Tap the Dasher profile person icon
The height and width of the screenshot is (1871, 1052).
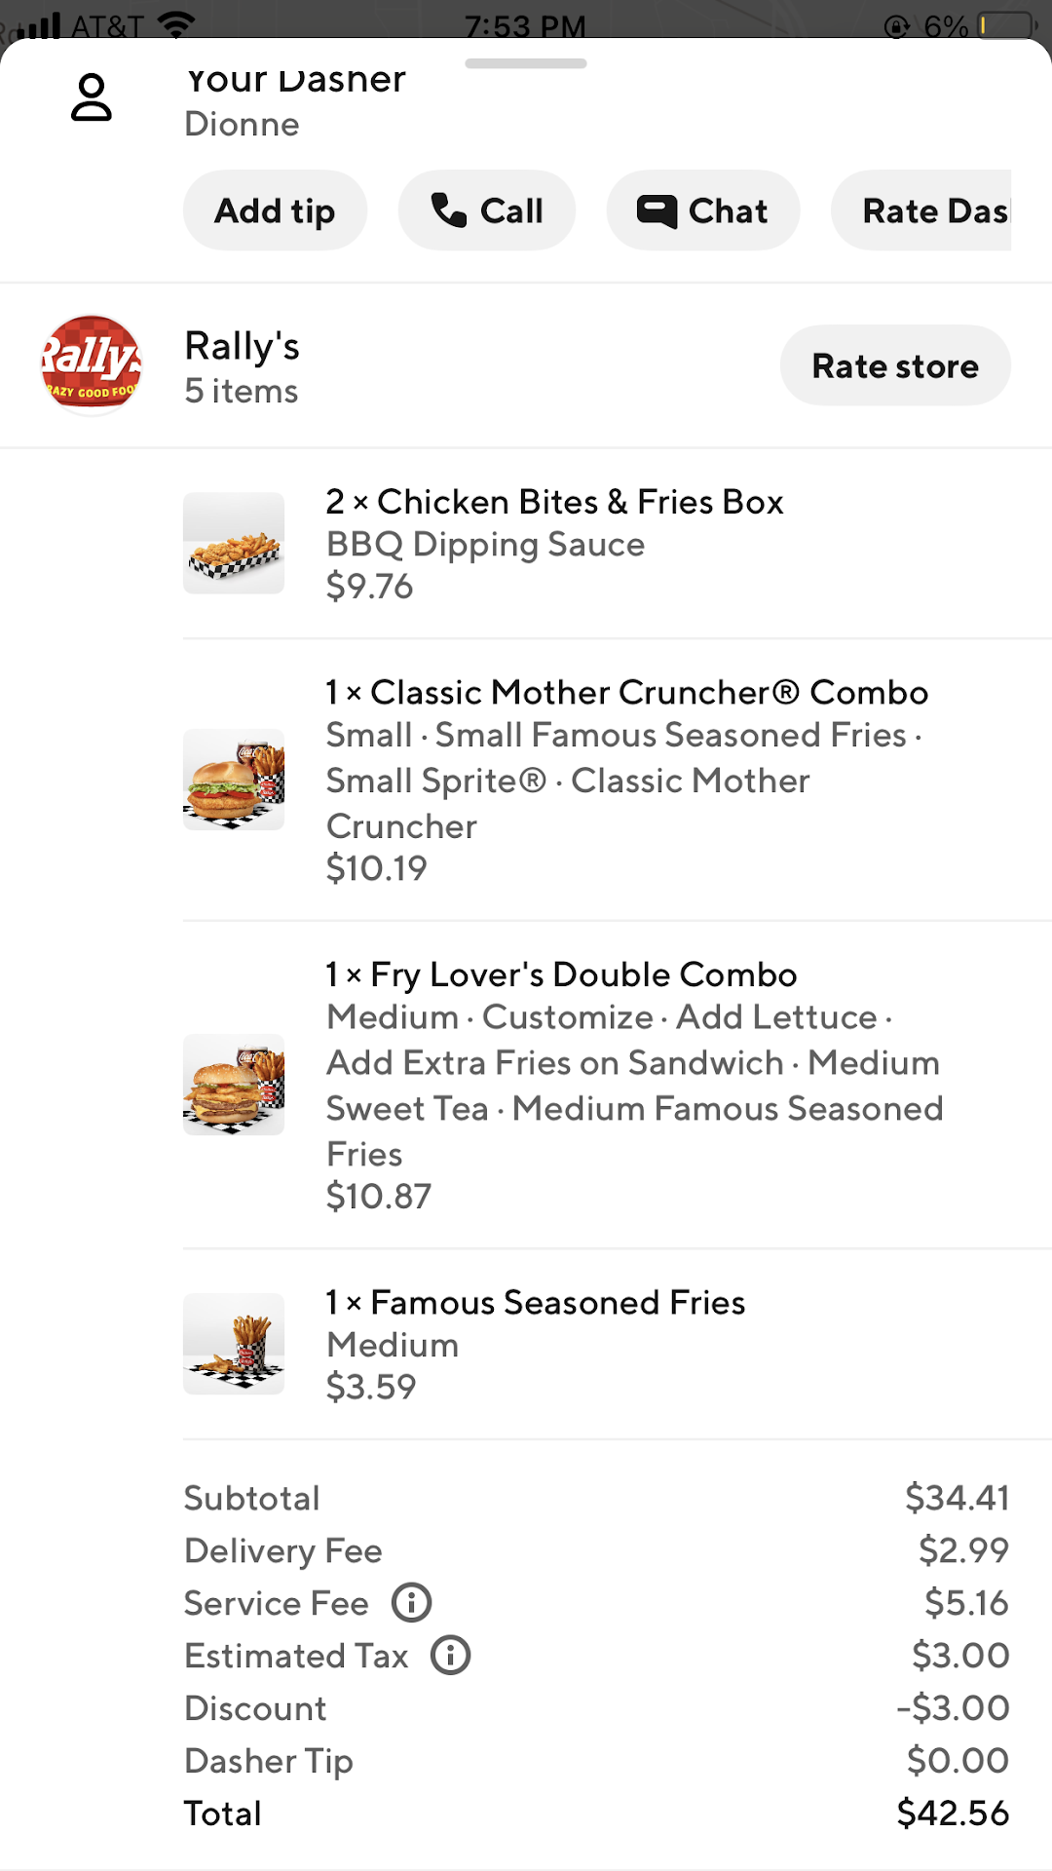[x=92, y=97]
